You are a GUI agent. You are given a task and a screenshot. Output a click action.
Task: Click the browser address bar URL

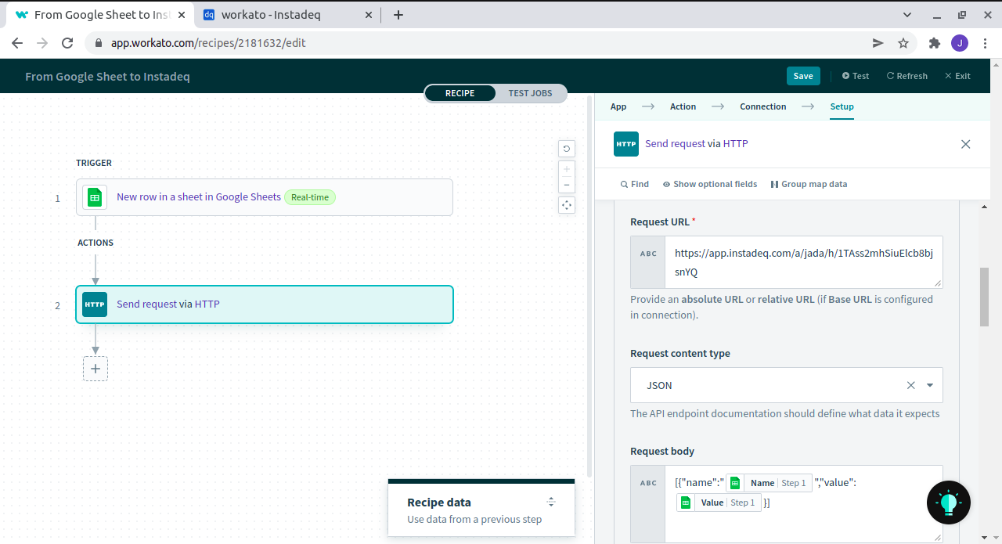point(208,43)
